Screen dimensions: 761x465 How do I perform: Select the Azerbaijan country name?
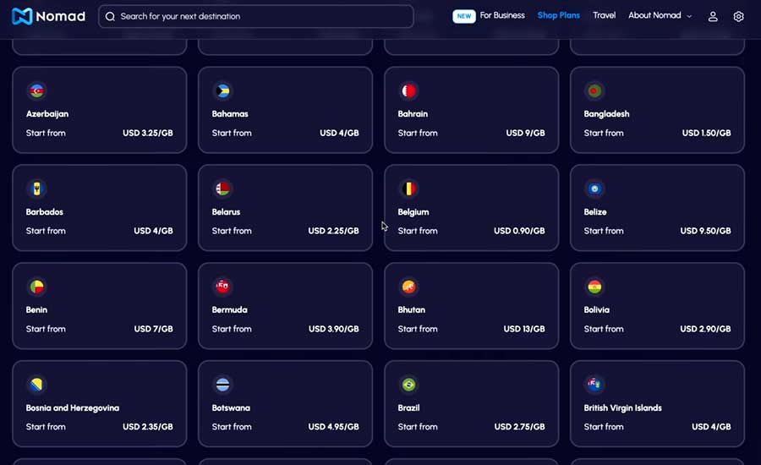(47, 114)
